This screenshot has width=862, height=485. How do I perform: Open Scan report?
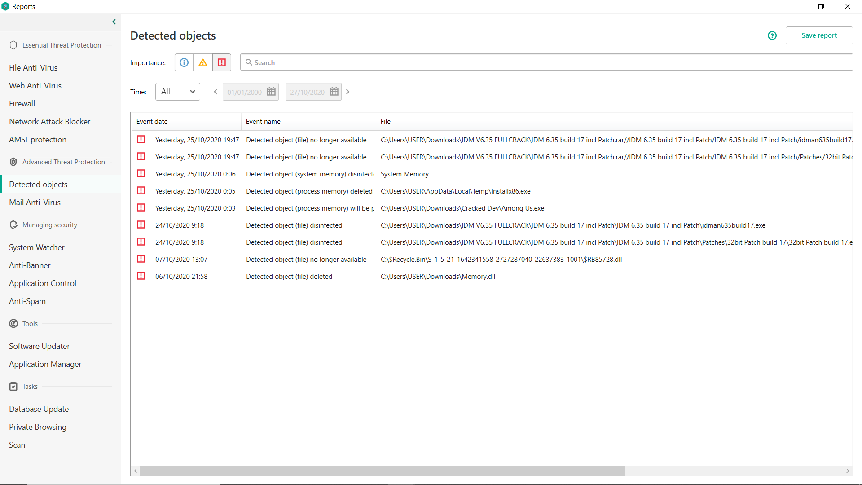coord(17,445)
